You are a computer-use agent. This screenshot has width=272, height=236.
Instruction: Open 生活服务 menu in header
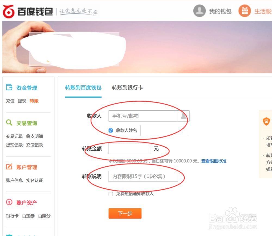263,11
